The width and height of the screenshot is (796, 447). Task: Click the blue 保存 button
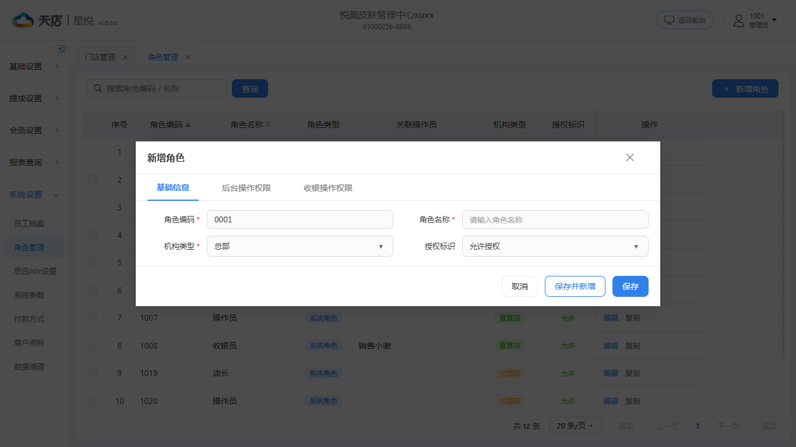[x=631, y=286]
